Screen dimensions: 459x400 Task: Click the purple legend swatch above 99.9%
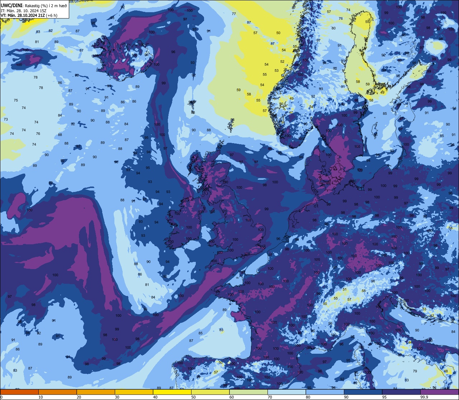coord(439,392)
